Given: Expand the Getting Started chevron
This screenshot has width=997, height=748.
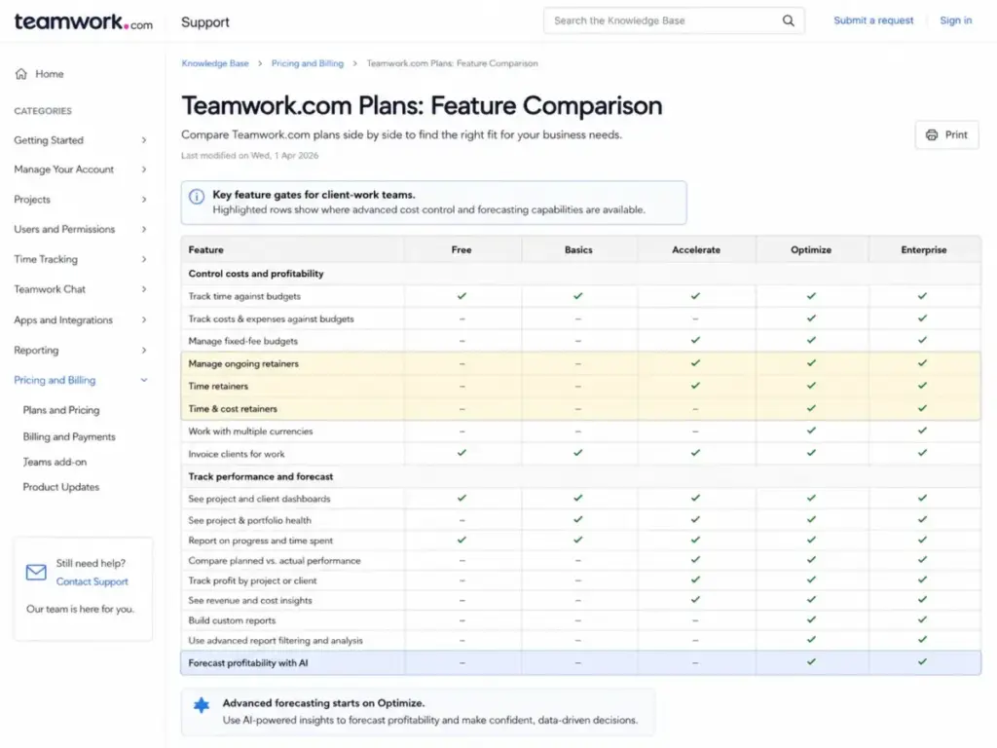Looking at the screenshot, I should [144, 140].
